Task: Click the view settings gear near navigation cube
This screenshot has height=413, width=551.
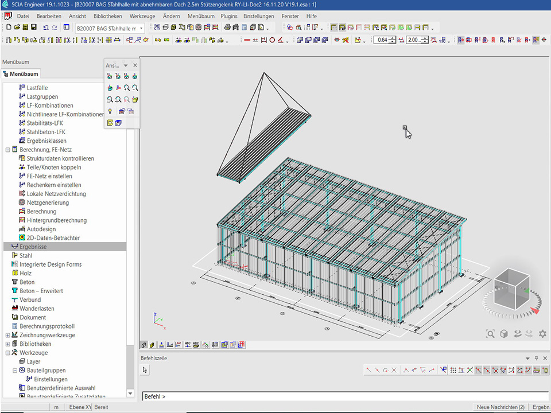Action: [x=542, y=334]
